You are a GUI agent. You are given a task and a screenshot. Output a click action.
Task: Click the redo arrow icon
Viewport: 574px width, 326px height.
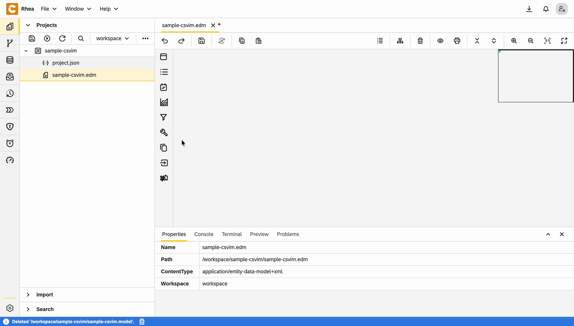181,41
